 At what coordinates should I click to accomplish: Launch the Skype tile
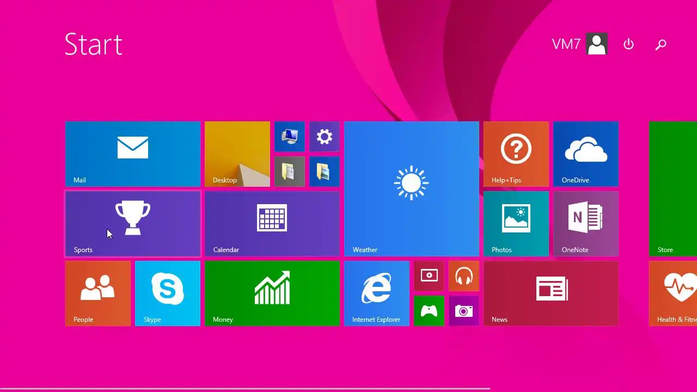coord(168,293)
